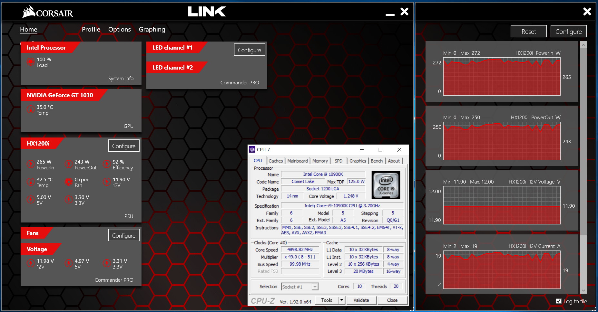This screenshot has height=312, width=598.
Task: Click the HX1200i PowerOut sensor icon
Action: 69,164
